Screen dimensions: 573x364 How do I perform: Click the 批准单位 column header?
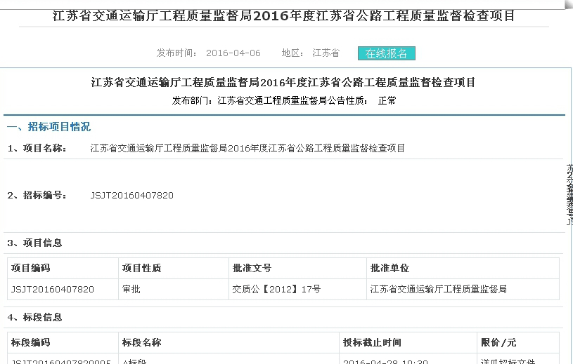[389, 268]
